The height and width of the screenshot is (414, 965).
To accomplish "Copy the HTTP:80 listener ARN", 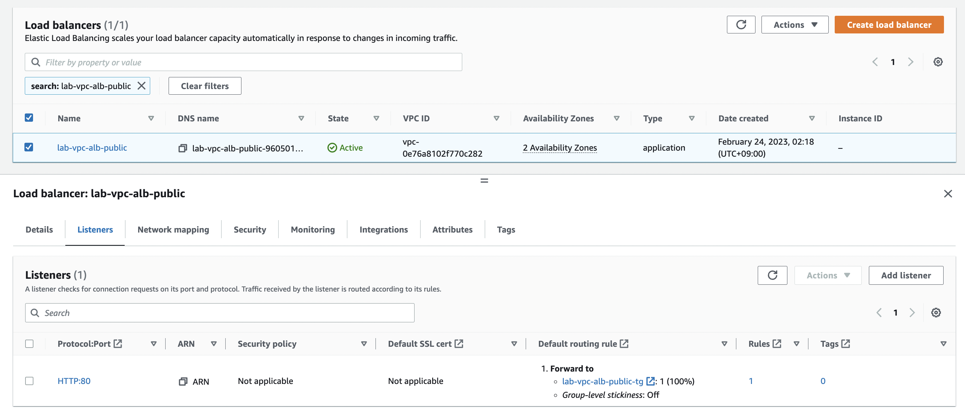I will pos(183,382).
